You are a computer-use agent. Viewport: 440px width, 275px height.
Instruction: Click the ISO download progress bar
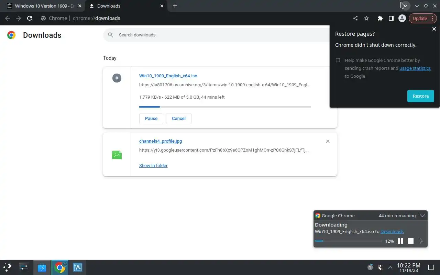(225, 107)
